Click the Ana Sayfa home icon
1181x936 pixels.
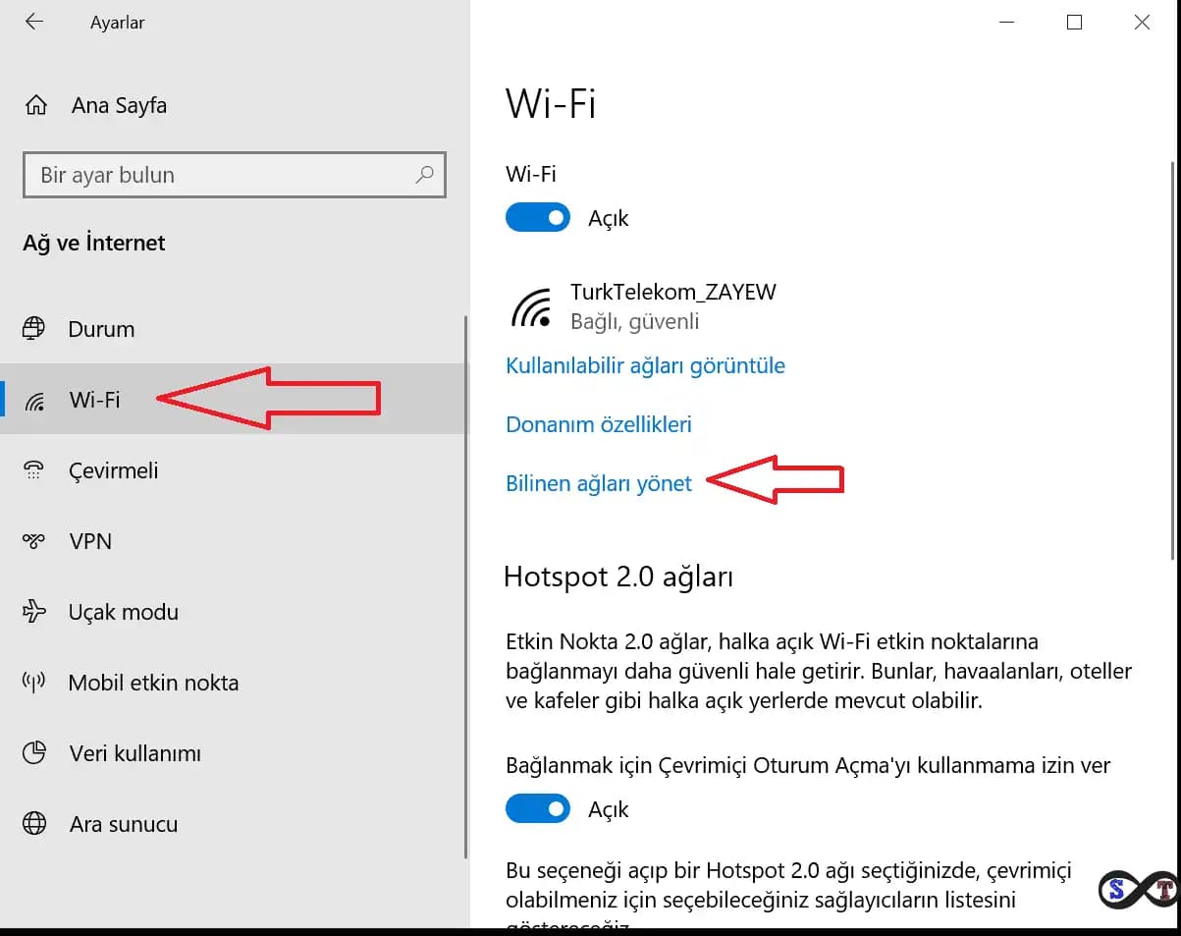point(35,105)
